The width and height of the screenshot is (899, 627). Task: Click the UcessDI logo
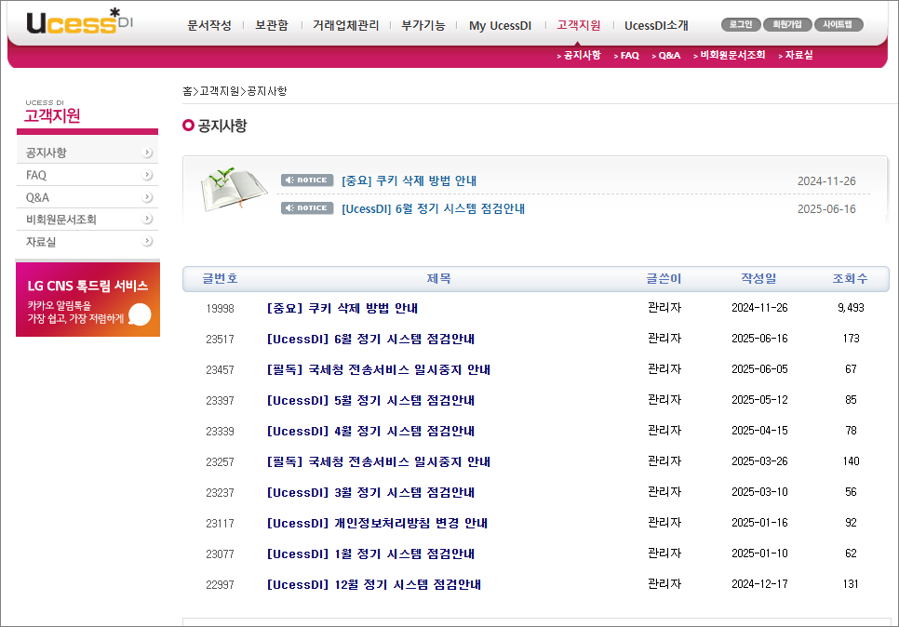(80, 21)
